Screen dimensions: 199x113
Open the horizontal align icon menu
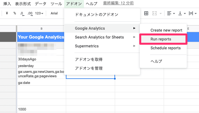[x=171, y=13]
